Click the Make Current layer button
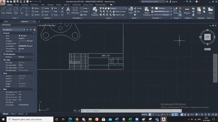218x122 pixels. pos(119,12)
